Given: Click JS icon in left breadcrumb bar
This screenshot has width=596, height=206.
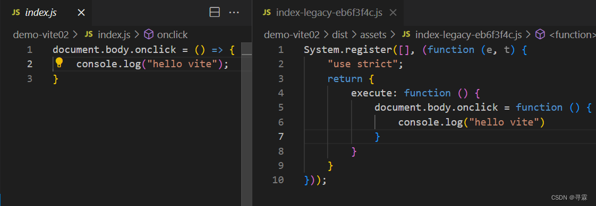Looking at the screenshot, I should point(89,35).
